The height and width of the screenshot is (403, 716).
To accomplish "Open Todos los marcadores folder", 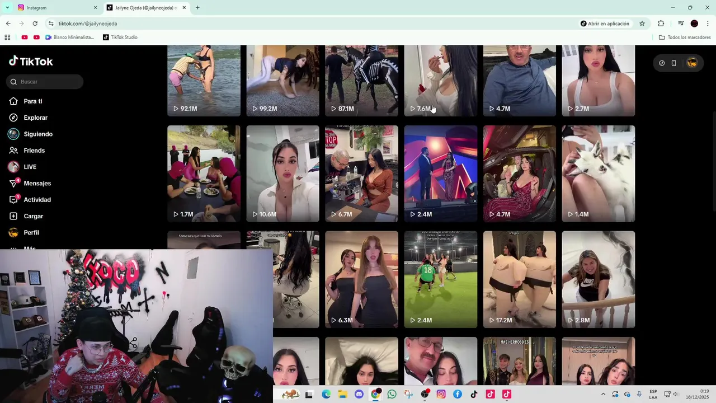I will point(685,38).
